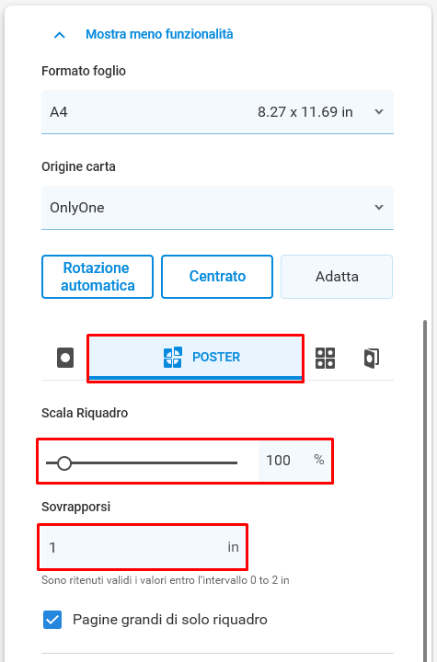Screen dimensions: 437x662
Task: Click the collapse chevron beside Mostra meno funzionalità
Action: (x=60, y=35)
